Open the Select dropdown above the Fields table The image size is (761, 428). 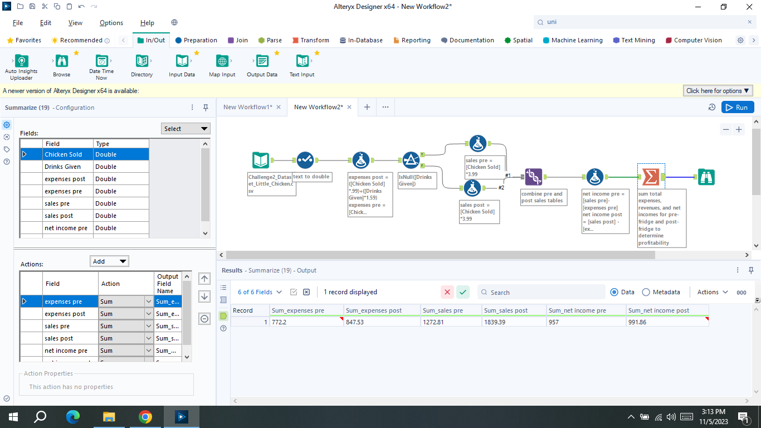(x=186, y=129)
